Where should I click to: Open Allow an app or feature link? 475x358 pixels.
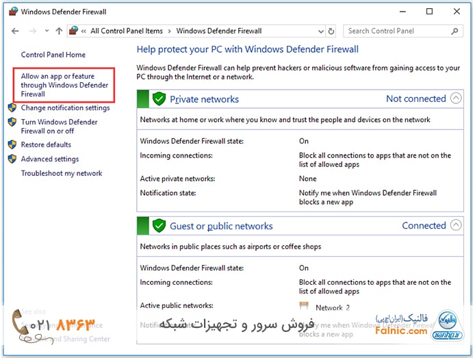pyautogui.click(x=64, y=85)
